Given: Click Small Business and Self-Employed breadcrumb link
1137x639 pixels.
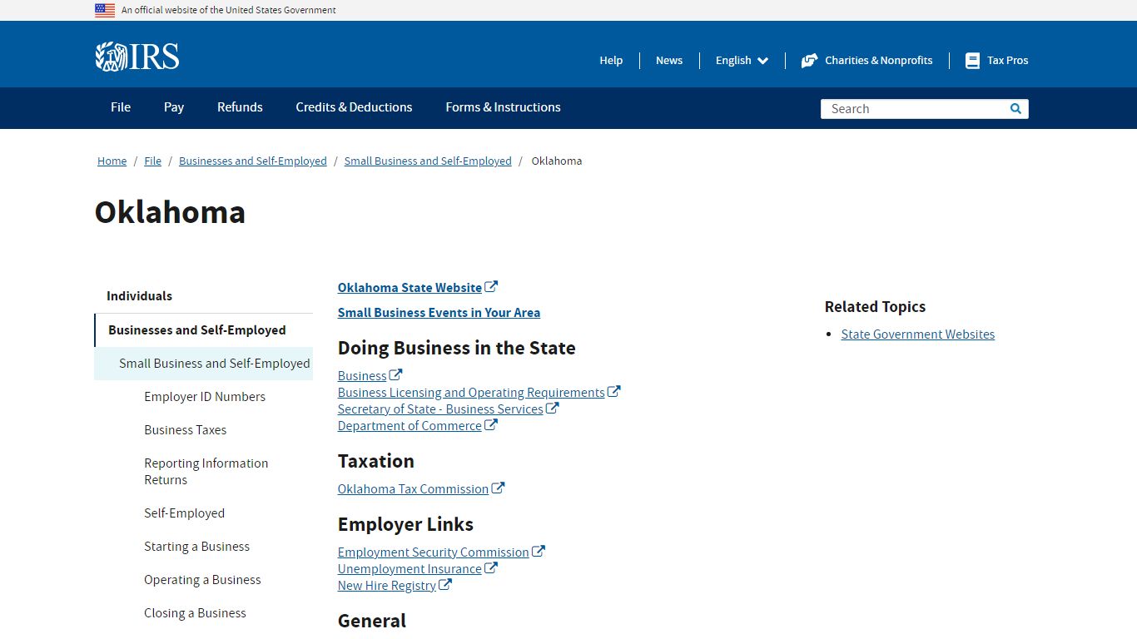Looking at the screenshot, I should pyautogui.click(x=428, y=161).
